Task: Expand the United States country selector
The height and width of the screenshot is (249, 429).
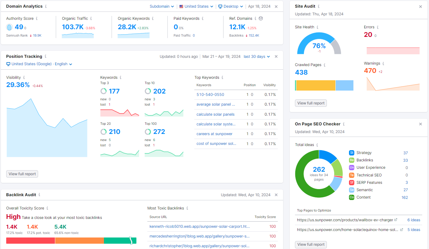Action: [196, 6]
